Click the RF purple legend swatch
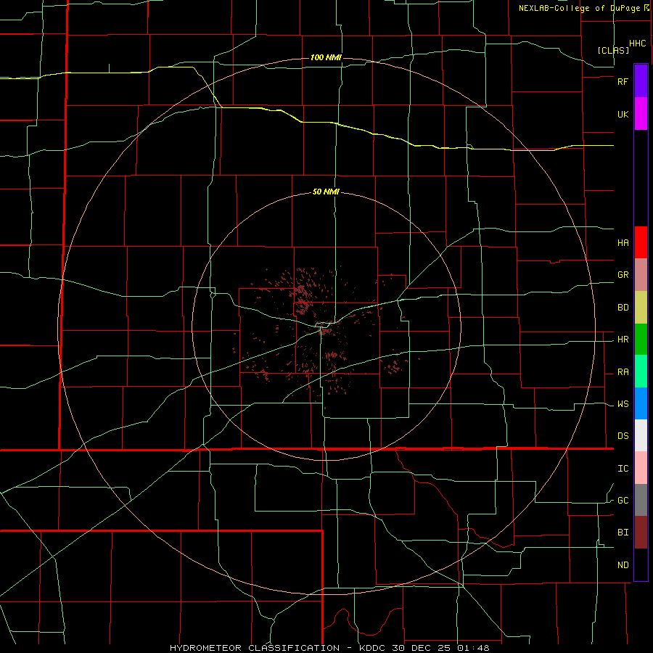The height and width of the screenshot is (653, 653). coord(641,81)
